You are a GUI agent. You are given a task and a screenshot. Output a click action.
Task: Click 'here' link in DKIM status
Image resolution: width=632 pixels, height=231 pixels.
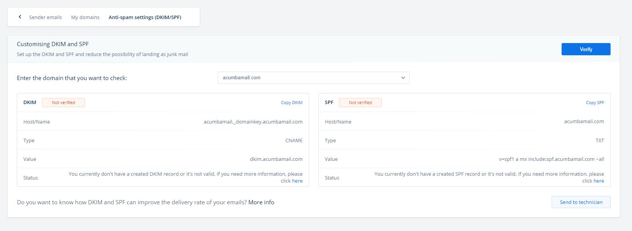click(297, 181)
